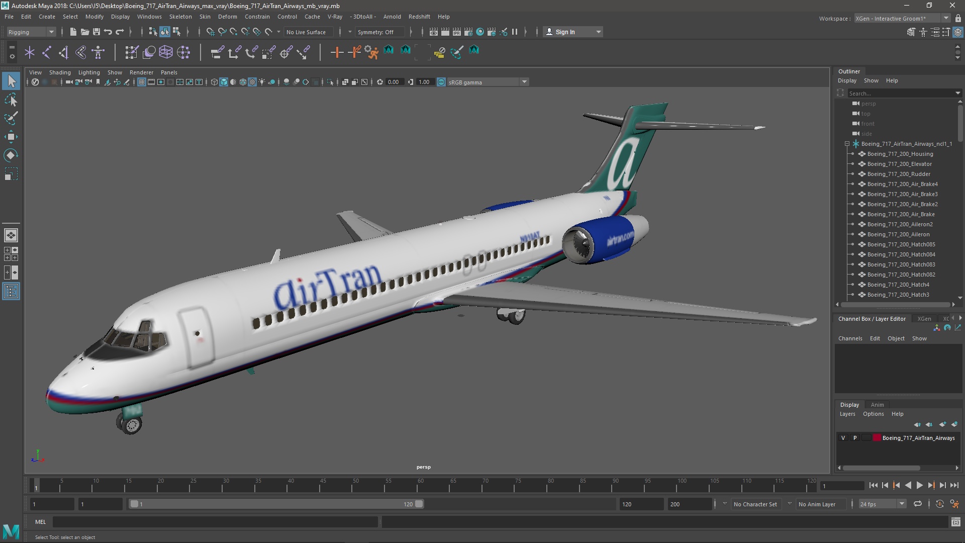Open the Rigging menu set dropdown
The width and height of the screenshot is (965, 543).
pyautogui.click(x=31, y=32)
